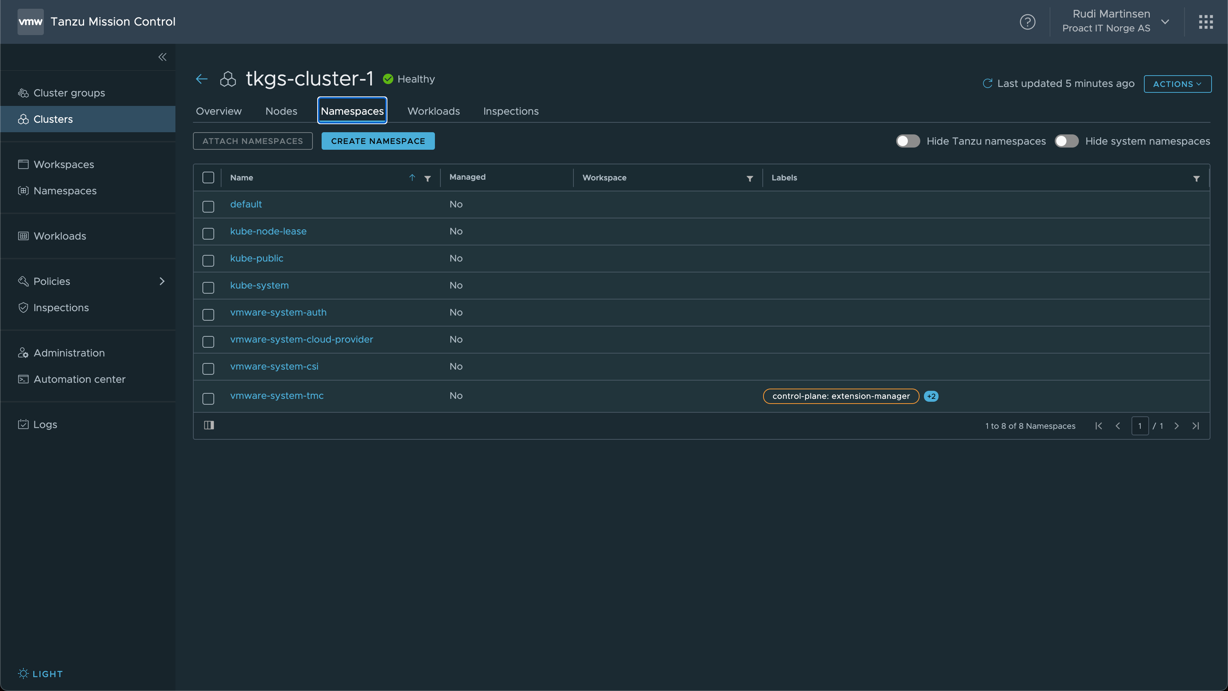Open Cluster groups in the sidebar

pos(88,93)
